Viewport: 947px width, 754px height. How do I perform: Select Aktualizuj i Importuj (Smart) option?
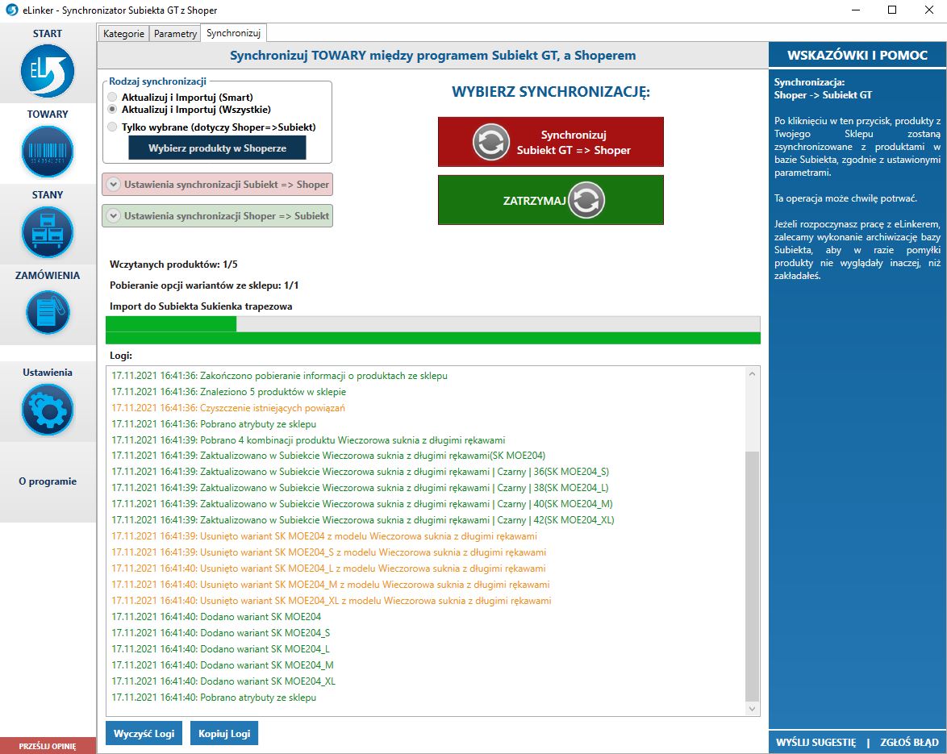[112, 97]
